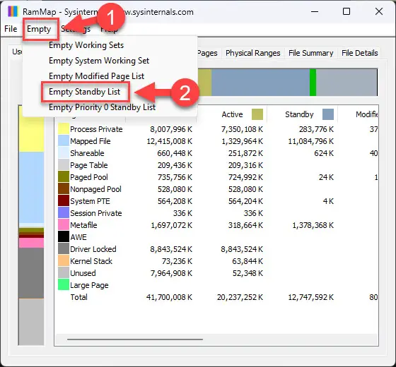Switch to the Physical Ranges tab
The width and height of the screenshot is (396, 367).
coord(253,53)
